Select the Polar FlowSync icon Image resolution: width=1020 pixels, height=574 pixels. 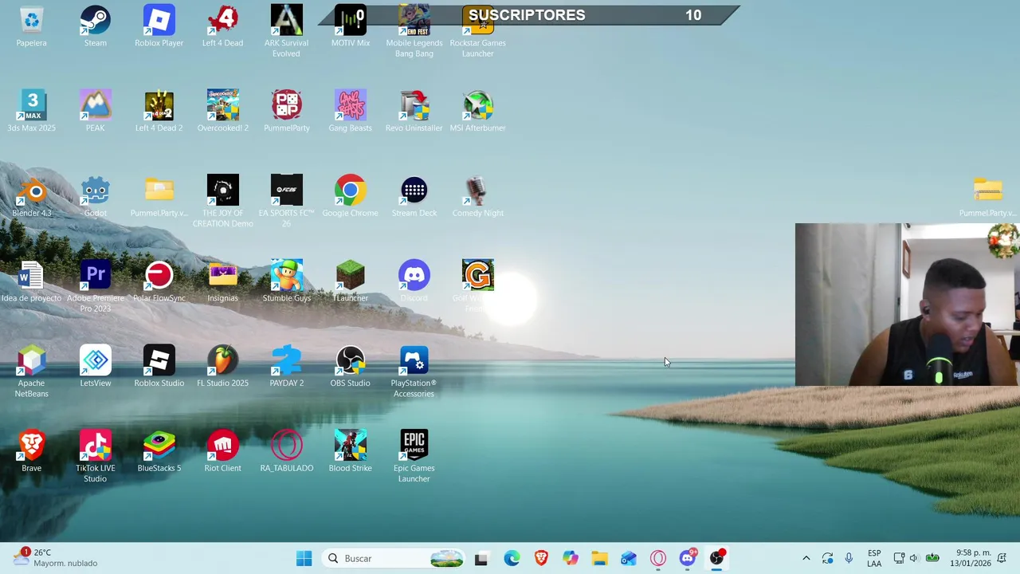159,281
